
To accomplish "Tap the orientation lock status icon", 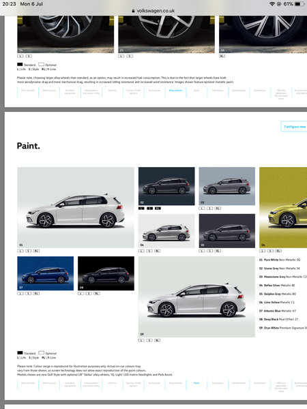I will 279,4.
